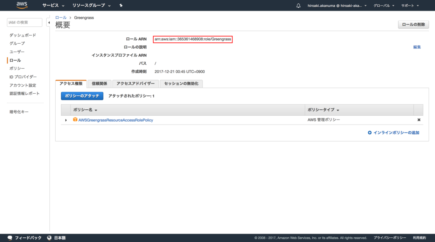
Task: Click the orange policy box icon
Action: point(75,120)
